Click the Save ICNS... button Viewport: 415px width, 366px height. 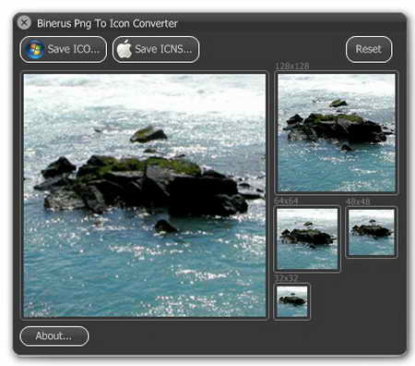[x=156, y=49]
